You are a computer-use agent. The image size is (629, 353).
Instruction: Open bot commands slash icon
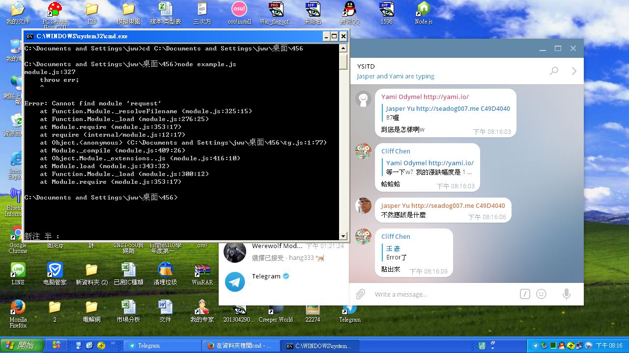[525, 294]
